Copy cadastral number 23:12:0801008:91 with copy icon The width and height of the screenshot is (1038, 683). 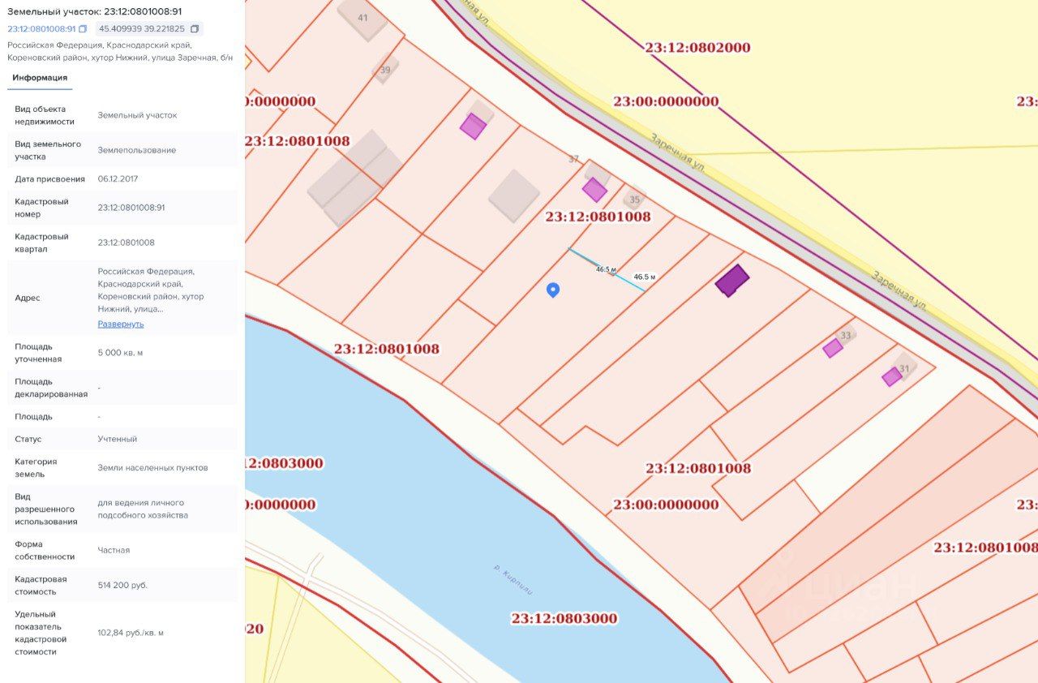point(83,29)
